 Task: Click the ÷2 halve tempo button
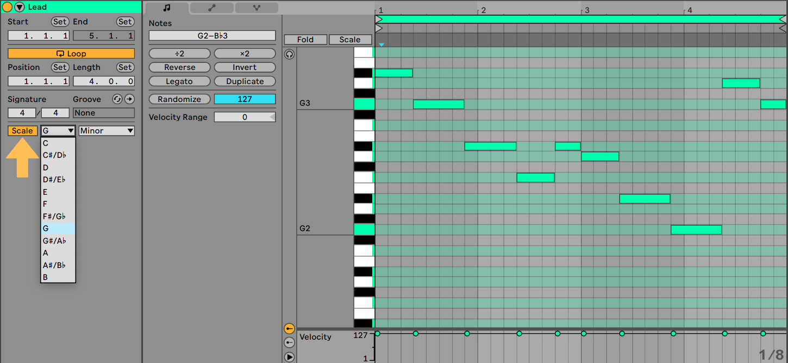tap(179, 54)
